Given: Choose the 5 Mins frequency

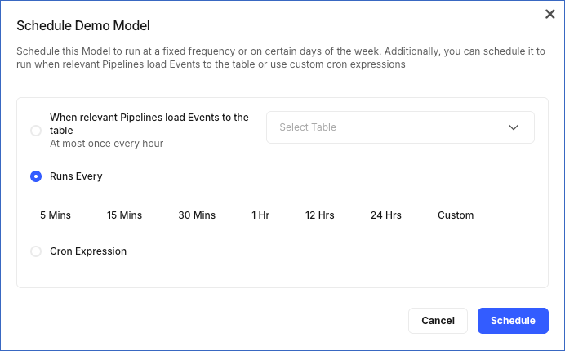Looking at the screenshot, I should 56,215.
